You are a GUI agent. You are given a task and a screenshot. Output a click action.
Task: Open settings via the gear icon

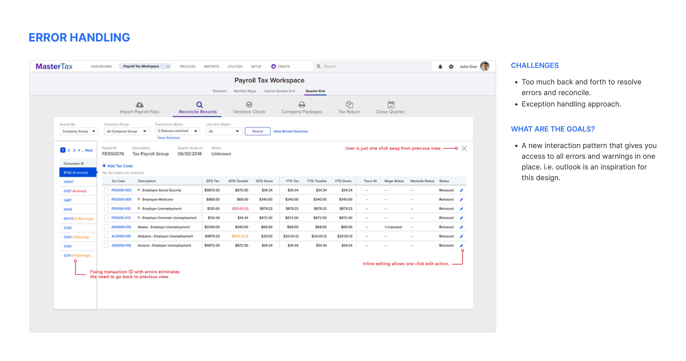pyautogui.click(x=451, y=67)
